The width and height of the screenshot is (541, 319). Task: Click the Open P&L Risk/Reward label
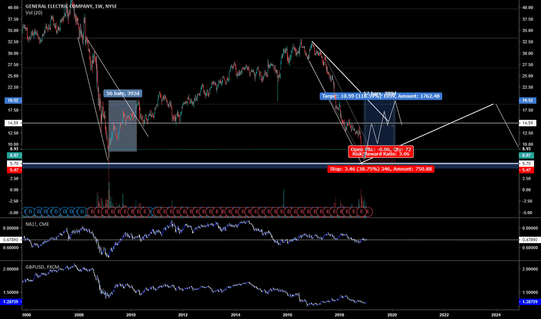coord(381,152)
